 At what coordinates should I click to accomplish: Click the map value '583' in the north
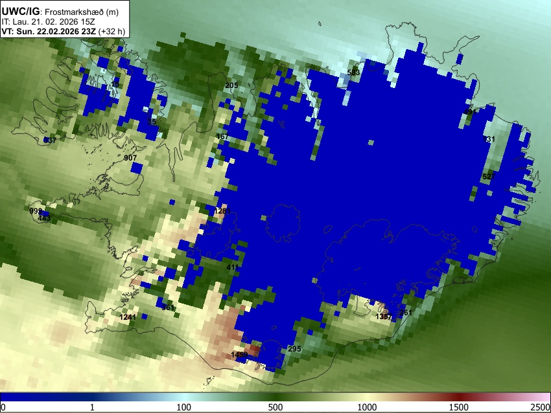pyautogui.click(x=353, y=73)
